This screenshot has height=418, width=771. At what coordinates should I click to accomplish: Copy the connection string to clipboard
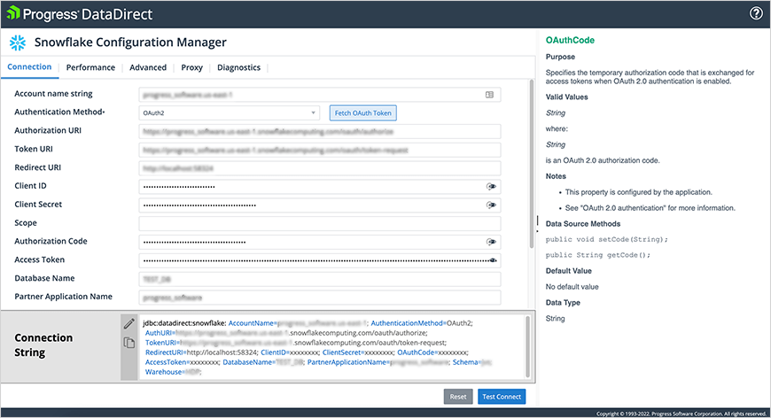(x=128, y=342)
